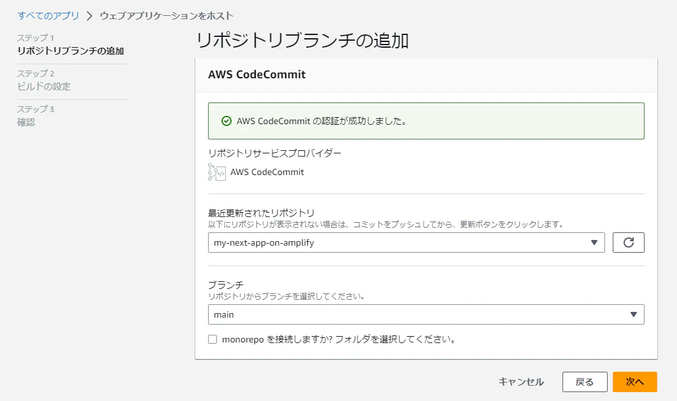This screenshot has width=677, height=401.
Task: Select ステップ 2 ビルドの設定 in sidebar
Action: [44, 80]
